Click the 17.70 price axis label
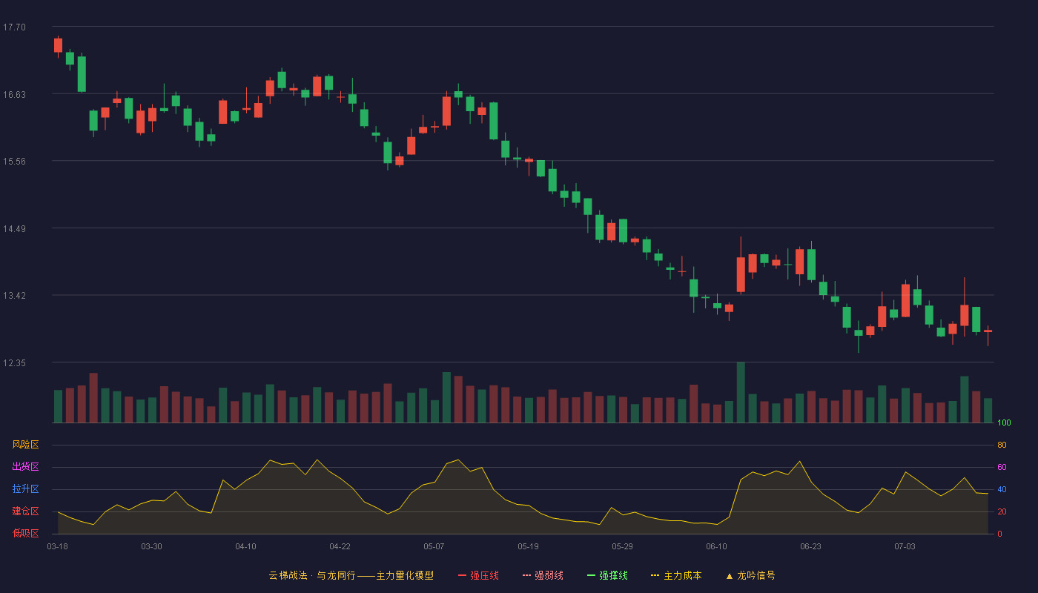 pos(14,27)
